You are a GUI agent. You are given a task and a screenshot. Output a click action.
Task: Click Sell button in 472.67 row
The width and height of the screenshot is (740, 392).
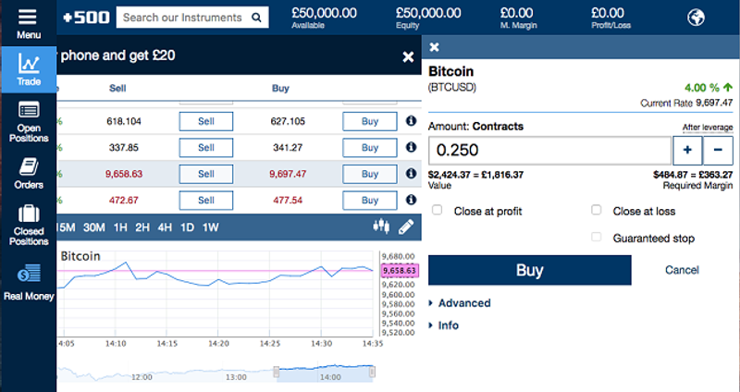(205, 201)
